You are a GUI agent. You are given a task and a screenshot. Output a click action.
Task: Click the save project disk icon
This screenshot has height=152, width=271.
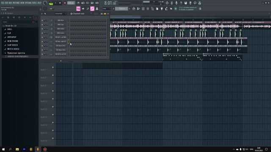(185, 3)
